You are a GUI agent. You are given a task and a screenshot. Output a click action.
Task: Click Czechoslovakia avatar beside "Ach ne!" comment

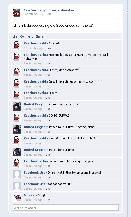tap(17, 46)
